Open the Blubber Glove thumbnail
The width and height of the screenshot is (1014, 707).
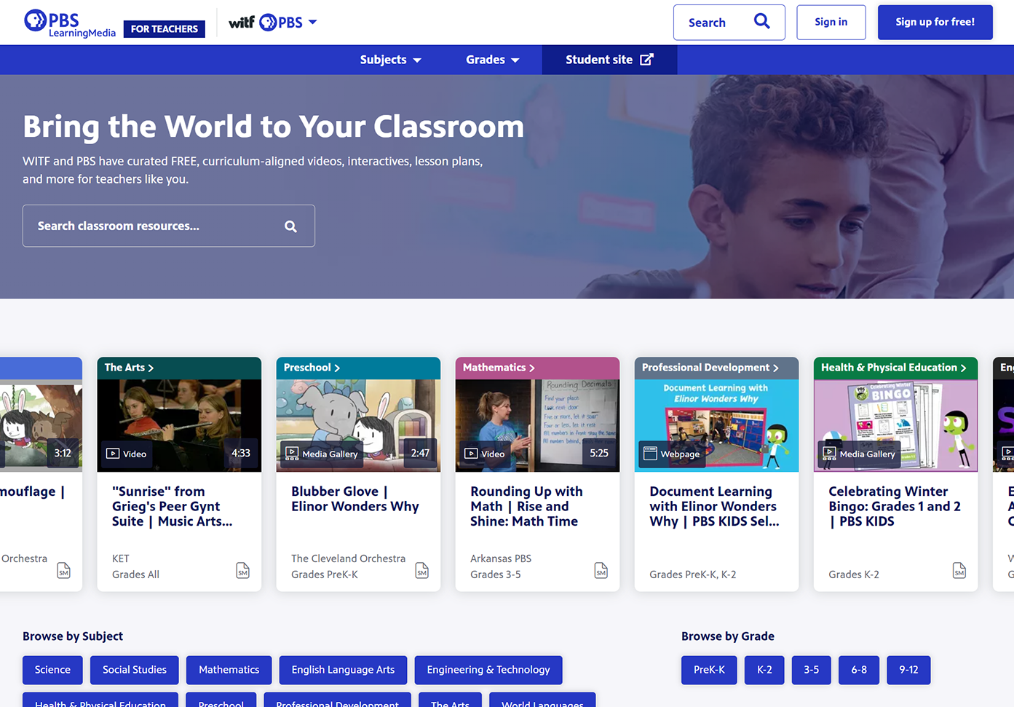pyautogui.click(x=358, y=425)
